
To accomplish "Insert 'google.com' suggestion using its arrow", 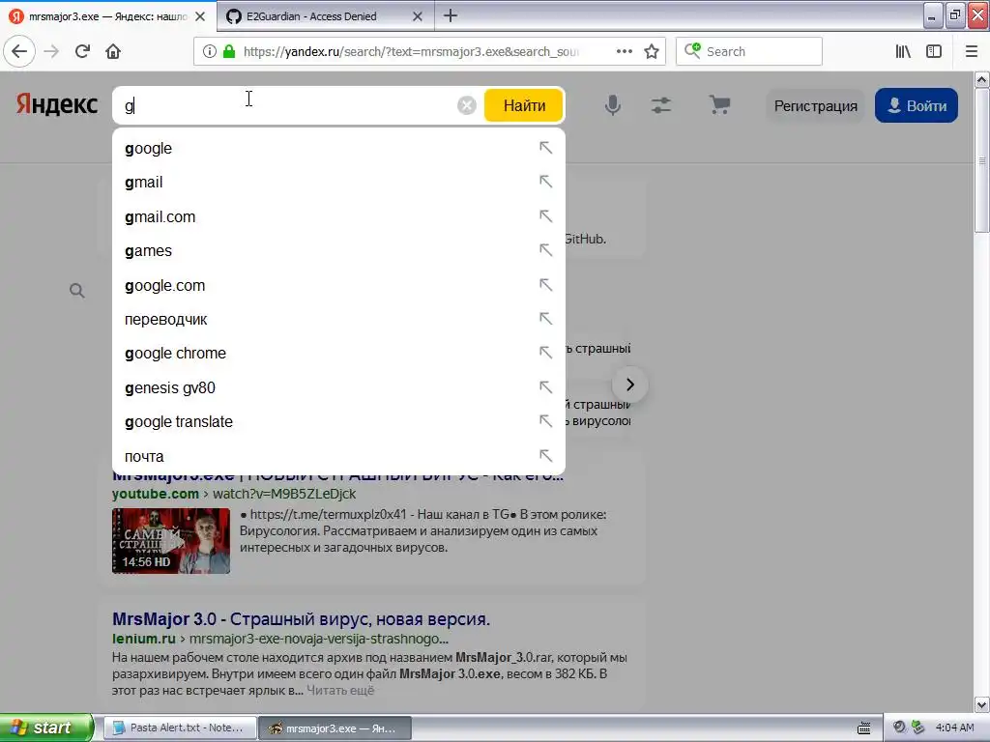I will click(x=545, y=285).
